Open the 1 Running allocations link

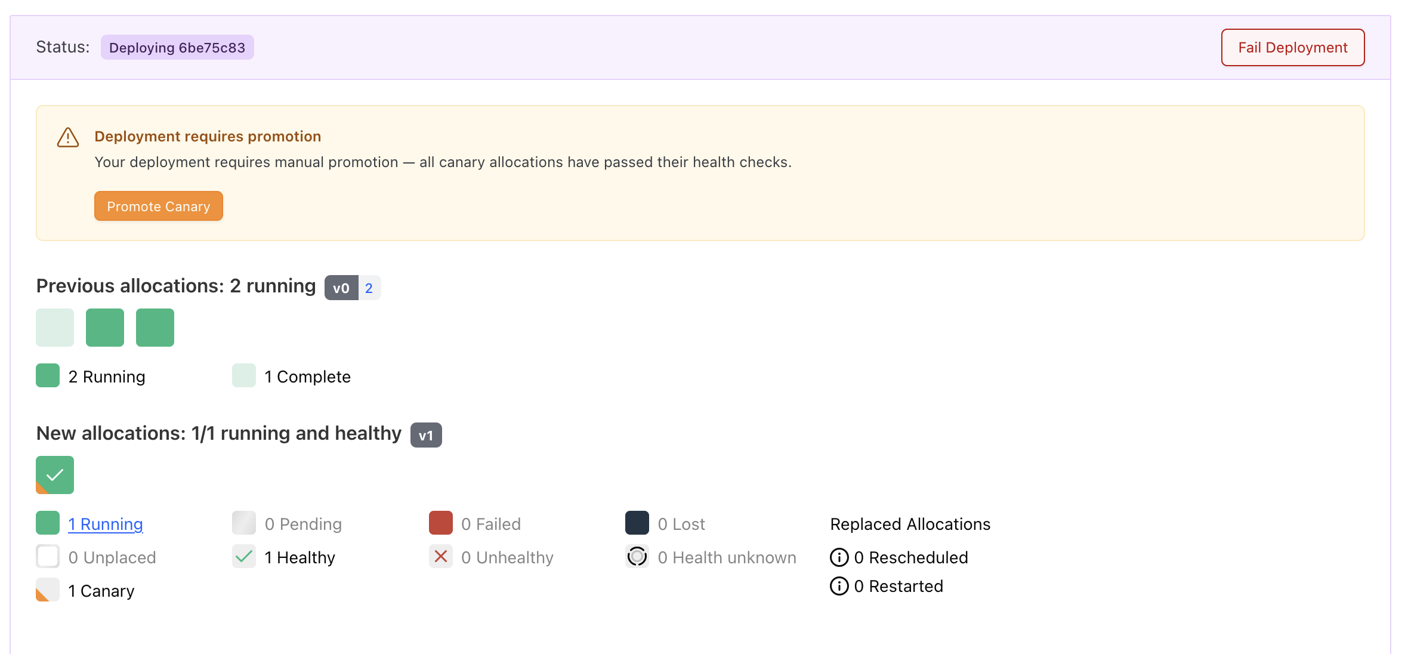tap(106, 524)
